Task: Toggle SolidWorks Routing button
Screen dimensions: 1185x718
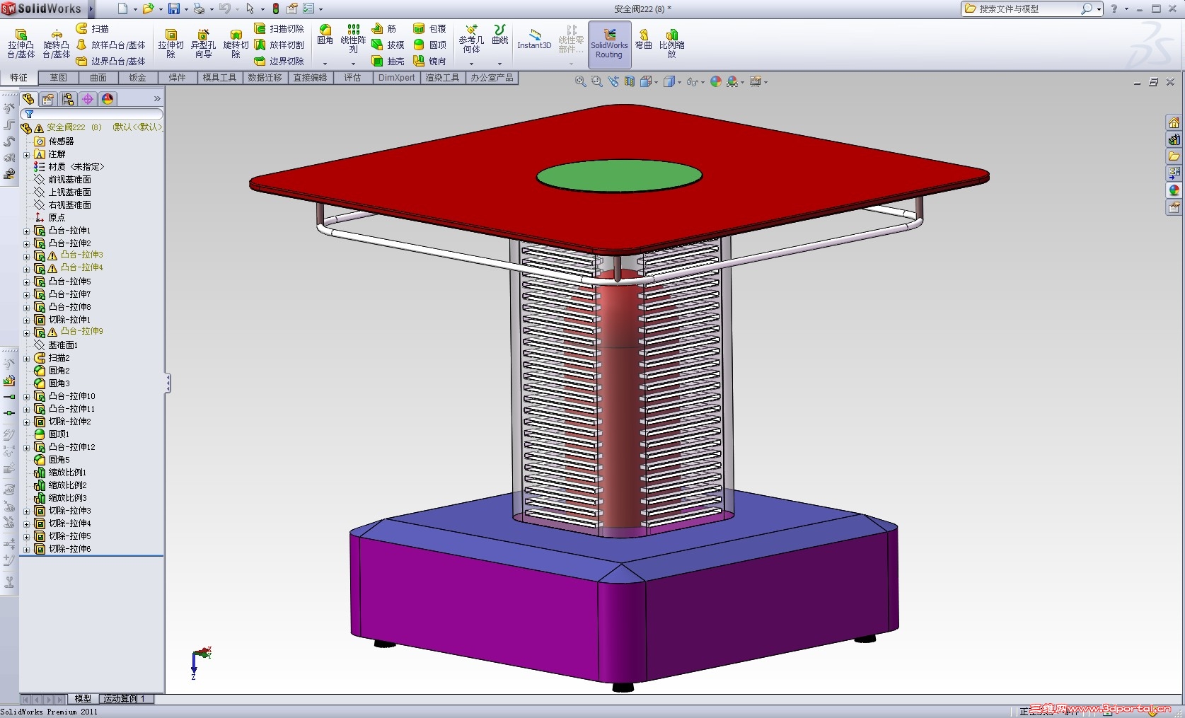Action: pyautogui.click(x=609, y=44)
